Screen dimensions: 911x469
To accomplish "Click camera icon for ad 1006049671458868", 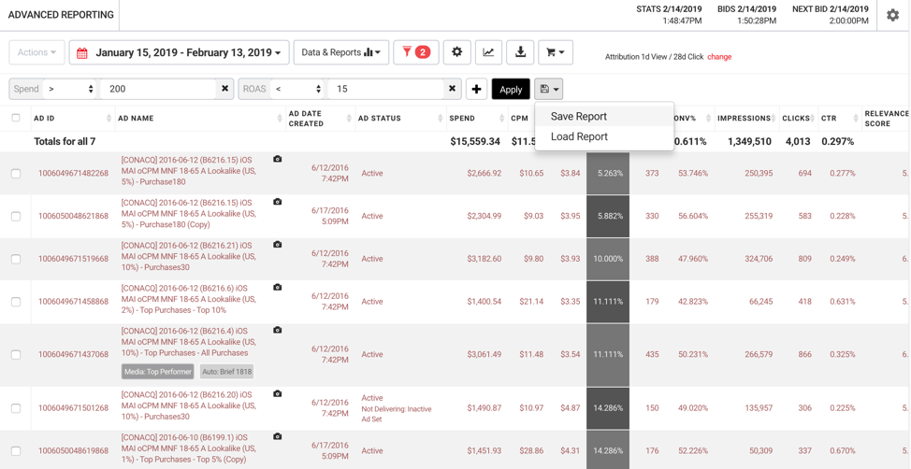I will click(277, 288).
